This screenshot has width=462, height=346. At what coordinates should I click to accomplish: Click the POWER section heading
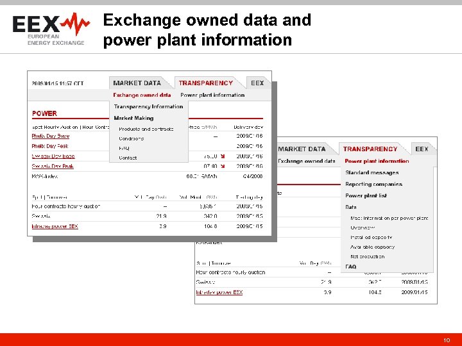pos(44,113)
